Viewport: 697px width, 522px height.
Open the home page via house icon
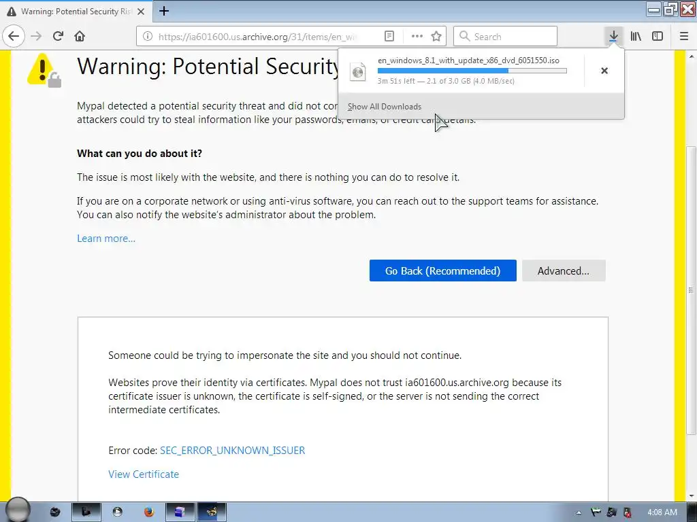tap(80, 36)
